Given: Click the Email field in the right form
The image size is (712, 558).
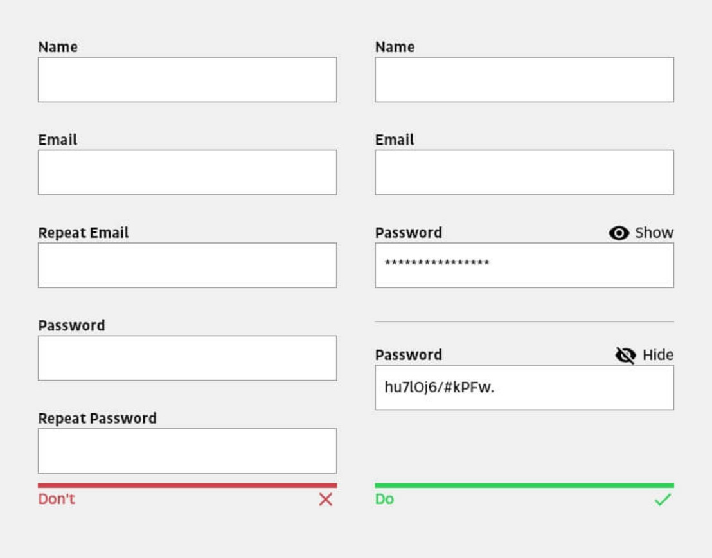Looking at the screenshot, I should [524, 172].
